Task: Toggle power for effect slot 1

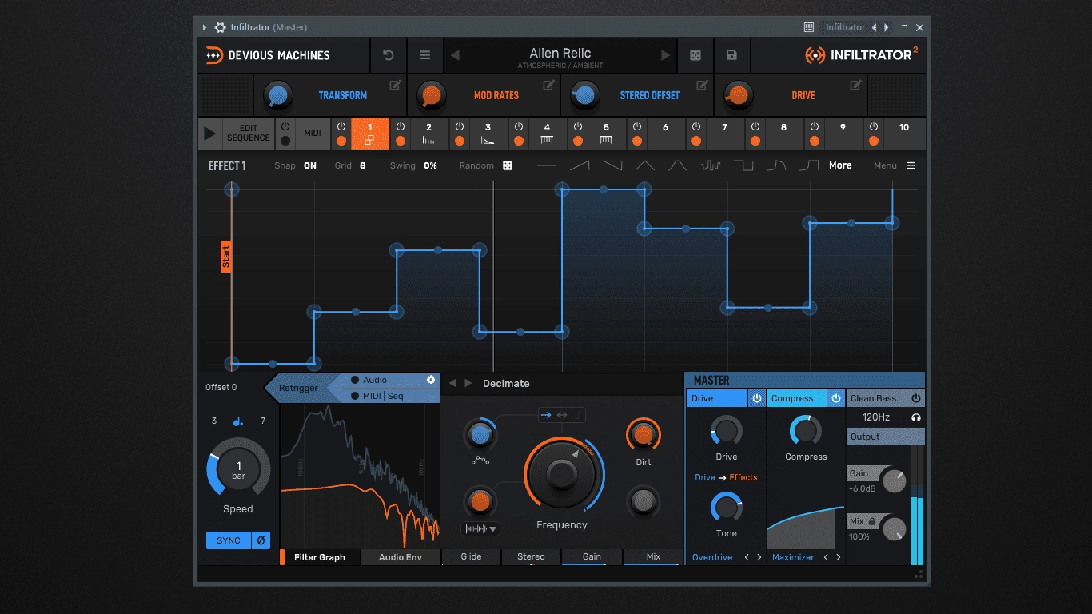Action: click(x=341, y=127)
